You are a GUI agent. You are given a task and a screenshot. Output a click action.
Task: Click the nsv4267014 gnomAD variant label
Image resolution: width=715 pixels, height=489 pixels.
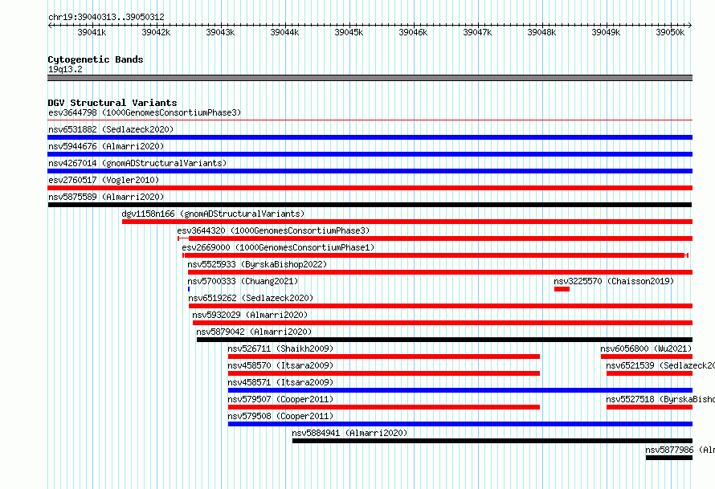[x=137, y=163]
